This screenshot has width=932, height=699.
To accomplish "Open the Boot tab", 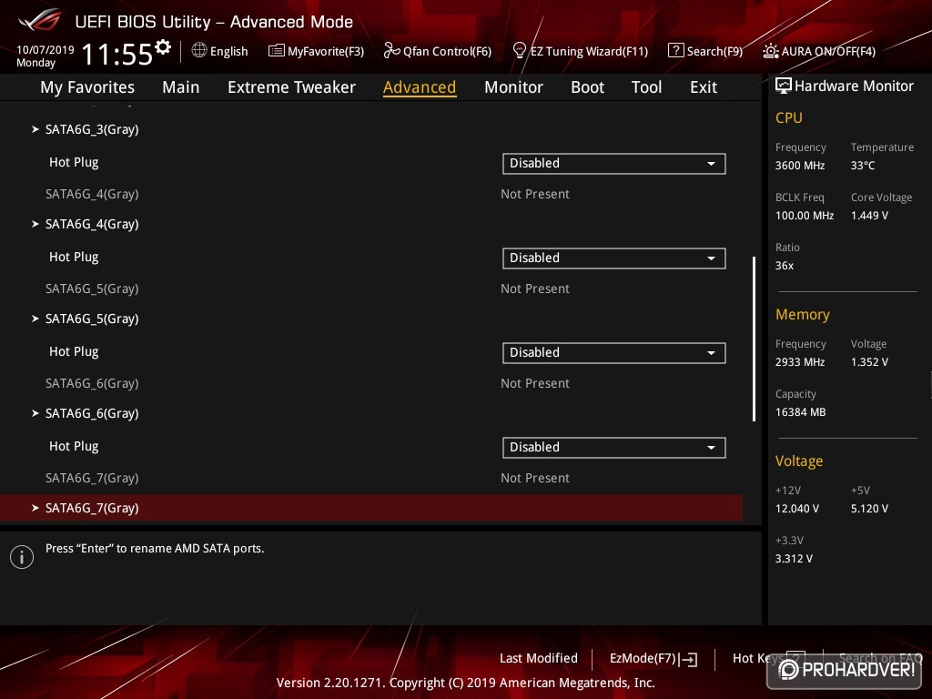I will pyautogui.click(x=587, y=87).
